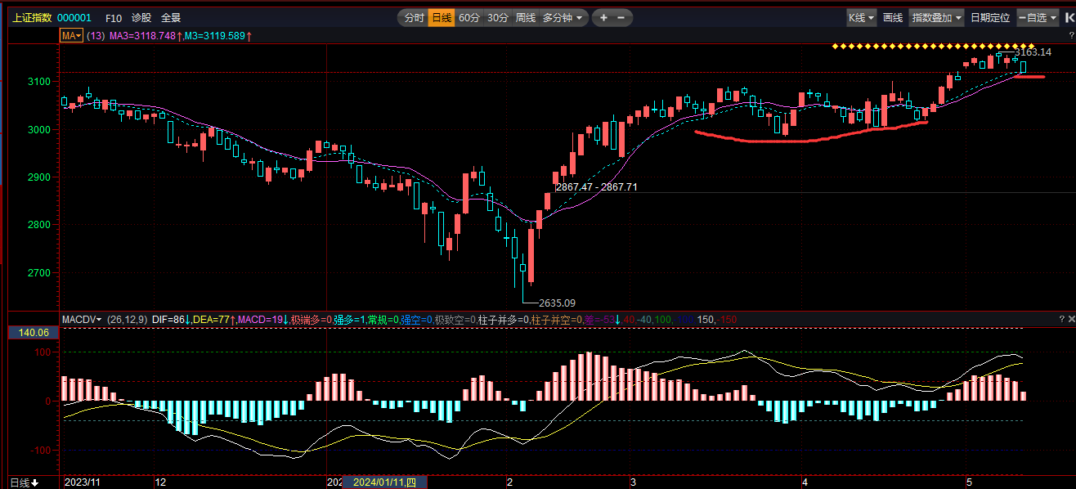Click the DIF=86 readout
The height and width of the screenshot is (489, 1076).
pos(169,319)
